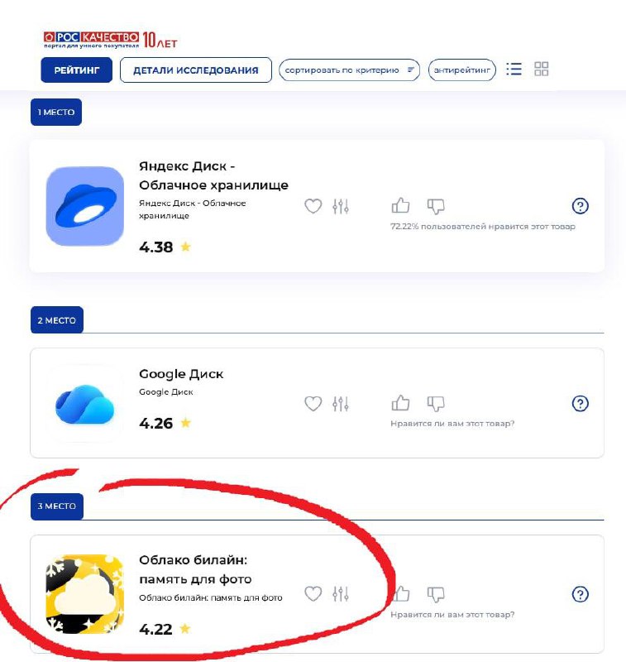Like Google Диск with thumbs up
The width and height of the screenshot is (626, 662).
[x=400, y=403]
